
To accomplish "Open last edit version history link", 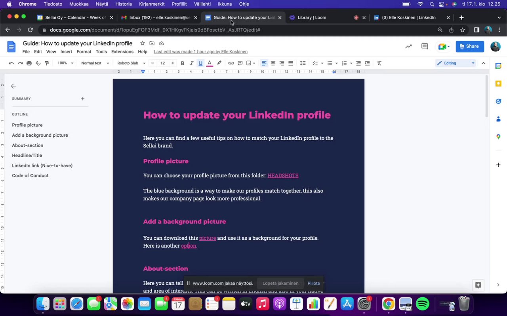I will click(200, 52).
